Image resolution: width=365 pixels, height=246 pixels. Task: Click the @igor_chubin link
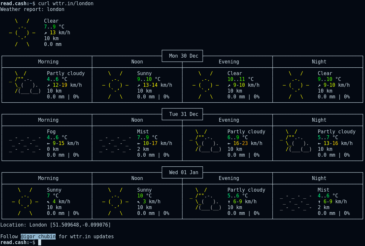pyautogui.click(x=38, y=236)
